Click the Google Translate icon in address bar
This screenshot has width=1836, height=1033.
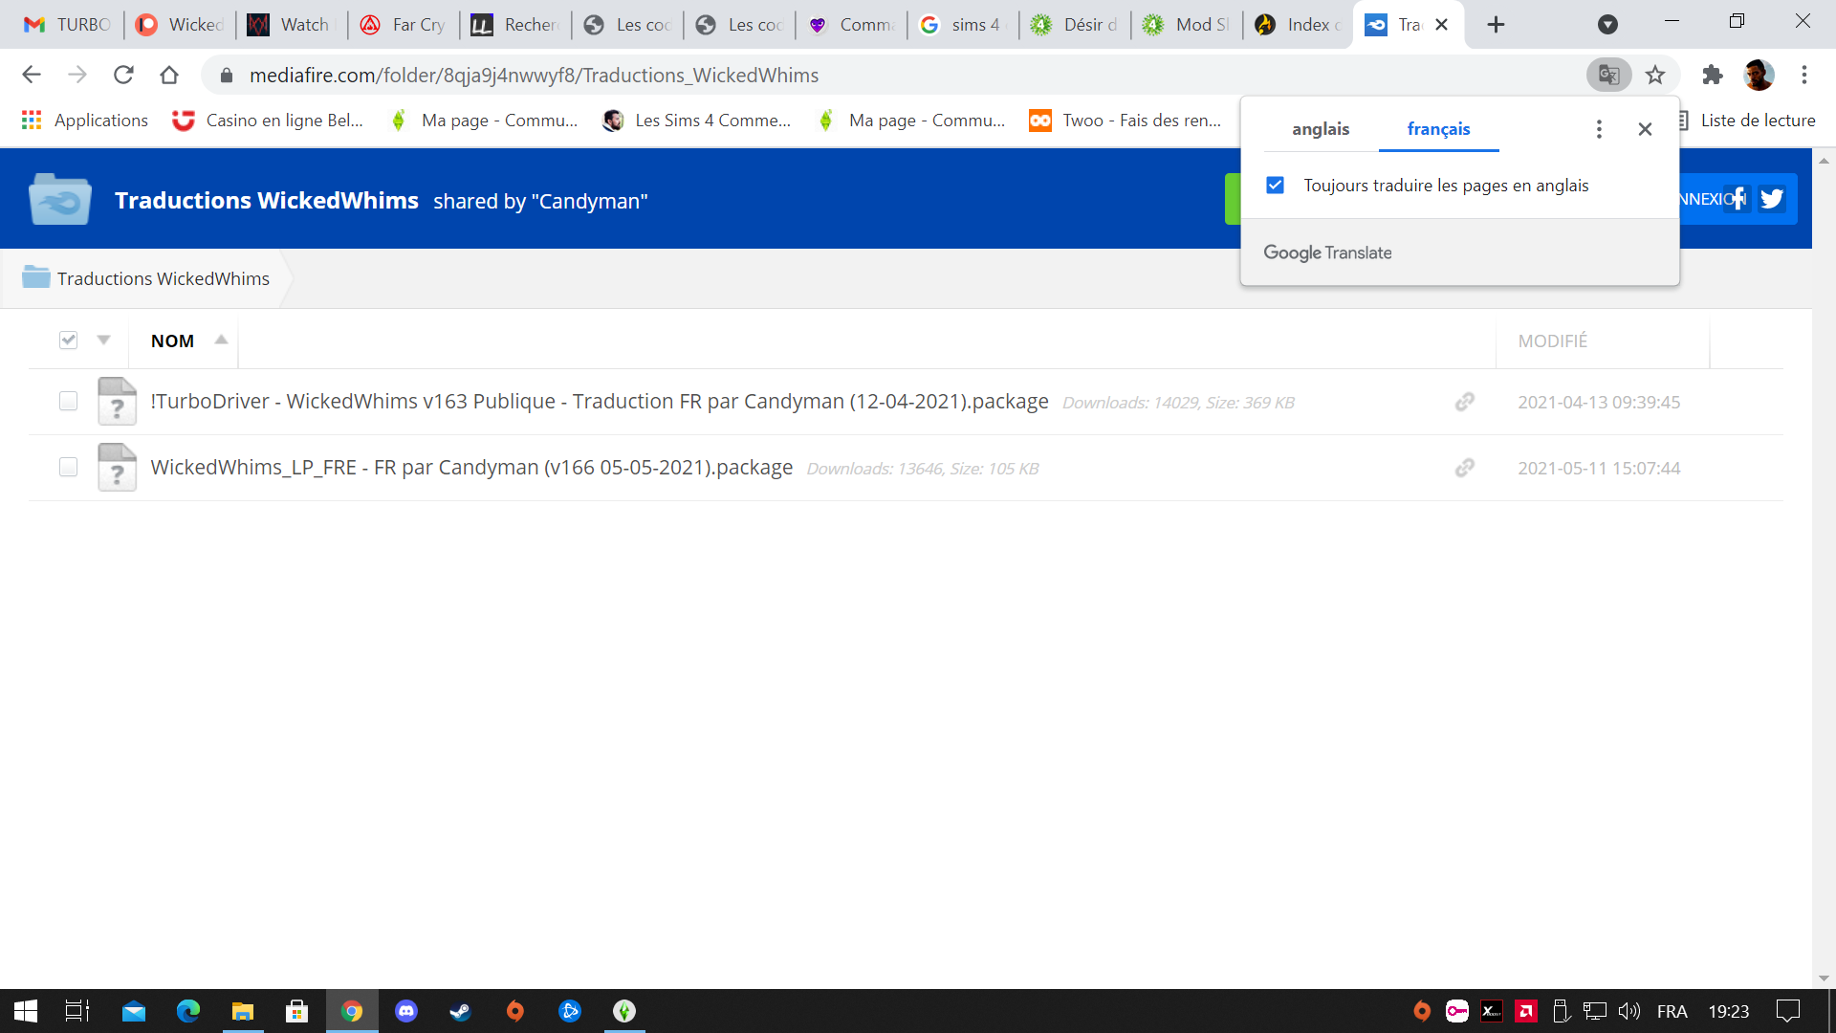pos(1609,75)
